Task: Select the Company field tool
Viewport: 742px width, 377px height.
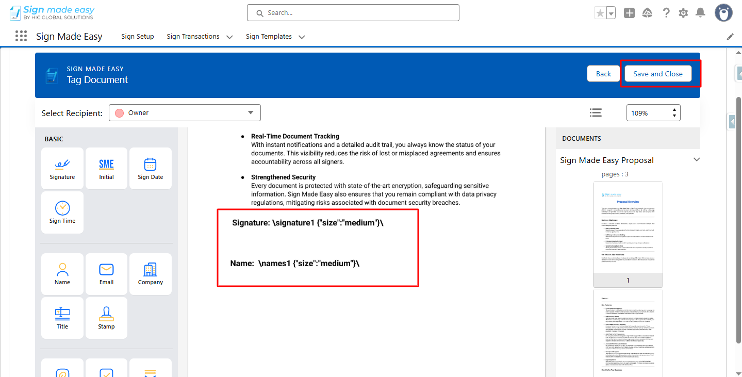Action: click(150, 273)
